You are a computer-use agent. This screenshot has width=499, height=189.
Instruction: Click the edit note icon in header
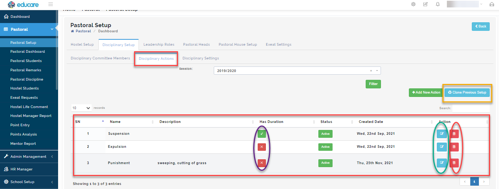pos(425,4)
